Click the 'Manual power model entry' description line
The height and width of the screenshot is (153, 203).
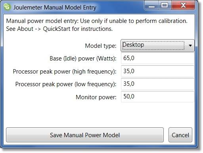pos(97,21)
